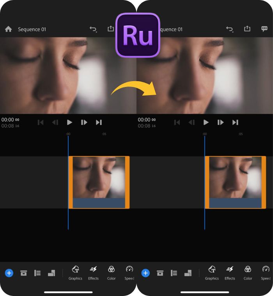273x296 pixels.
Task: Tap the blue playhead line, right phone
Action: (205, 183)
